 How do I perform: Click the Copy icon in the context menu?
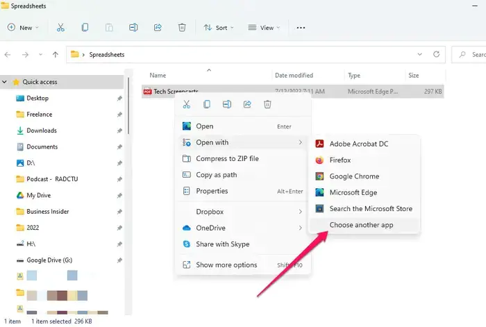pos(207,104)
